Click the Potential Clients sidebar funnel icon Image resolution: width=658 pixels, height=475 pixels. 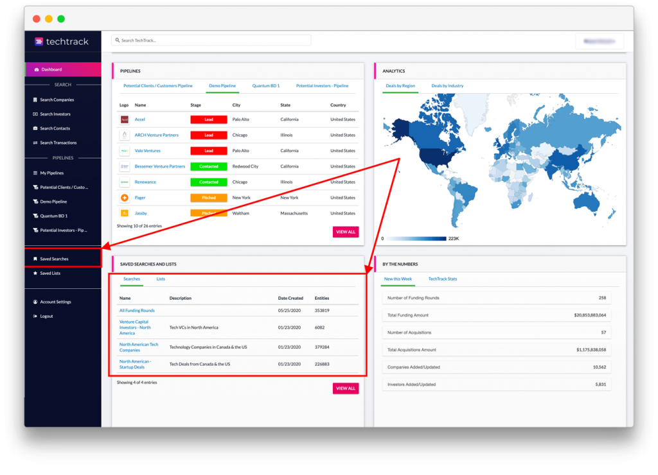pos(36,187)
